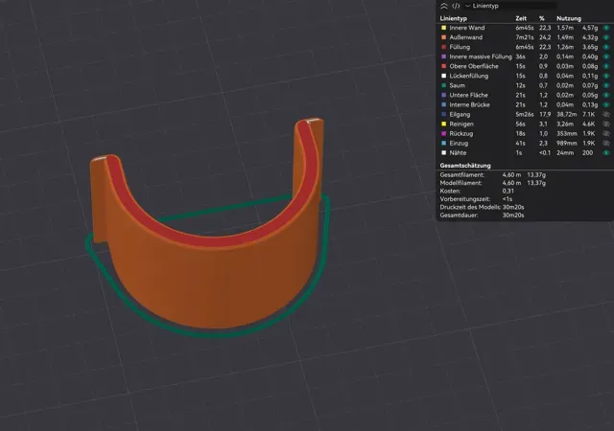Click the white Lückenfüllung color swatch
This screenshot has width=614, height=431.
[443, 76]
